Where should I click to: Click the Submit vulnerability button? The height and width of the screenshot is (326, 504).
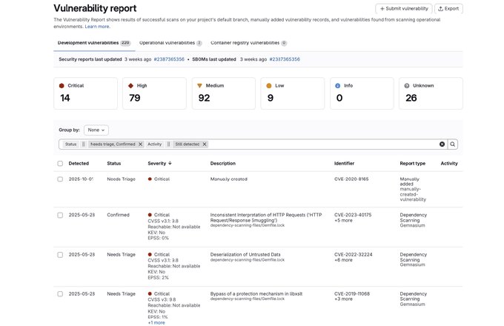pos(404,9)
